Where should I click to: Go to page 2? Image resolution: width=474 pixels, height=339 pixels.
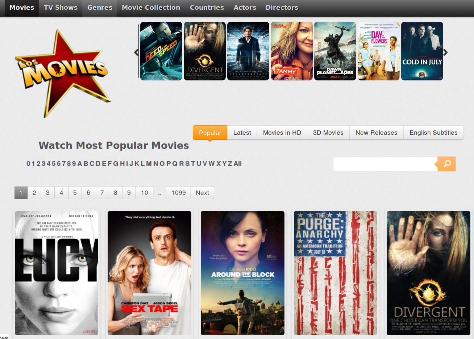34,193
